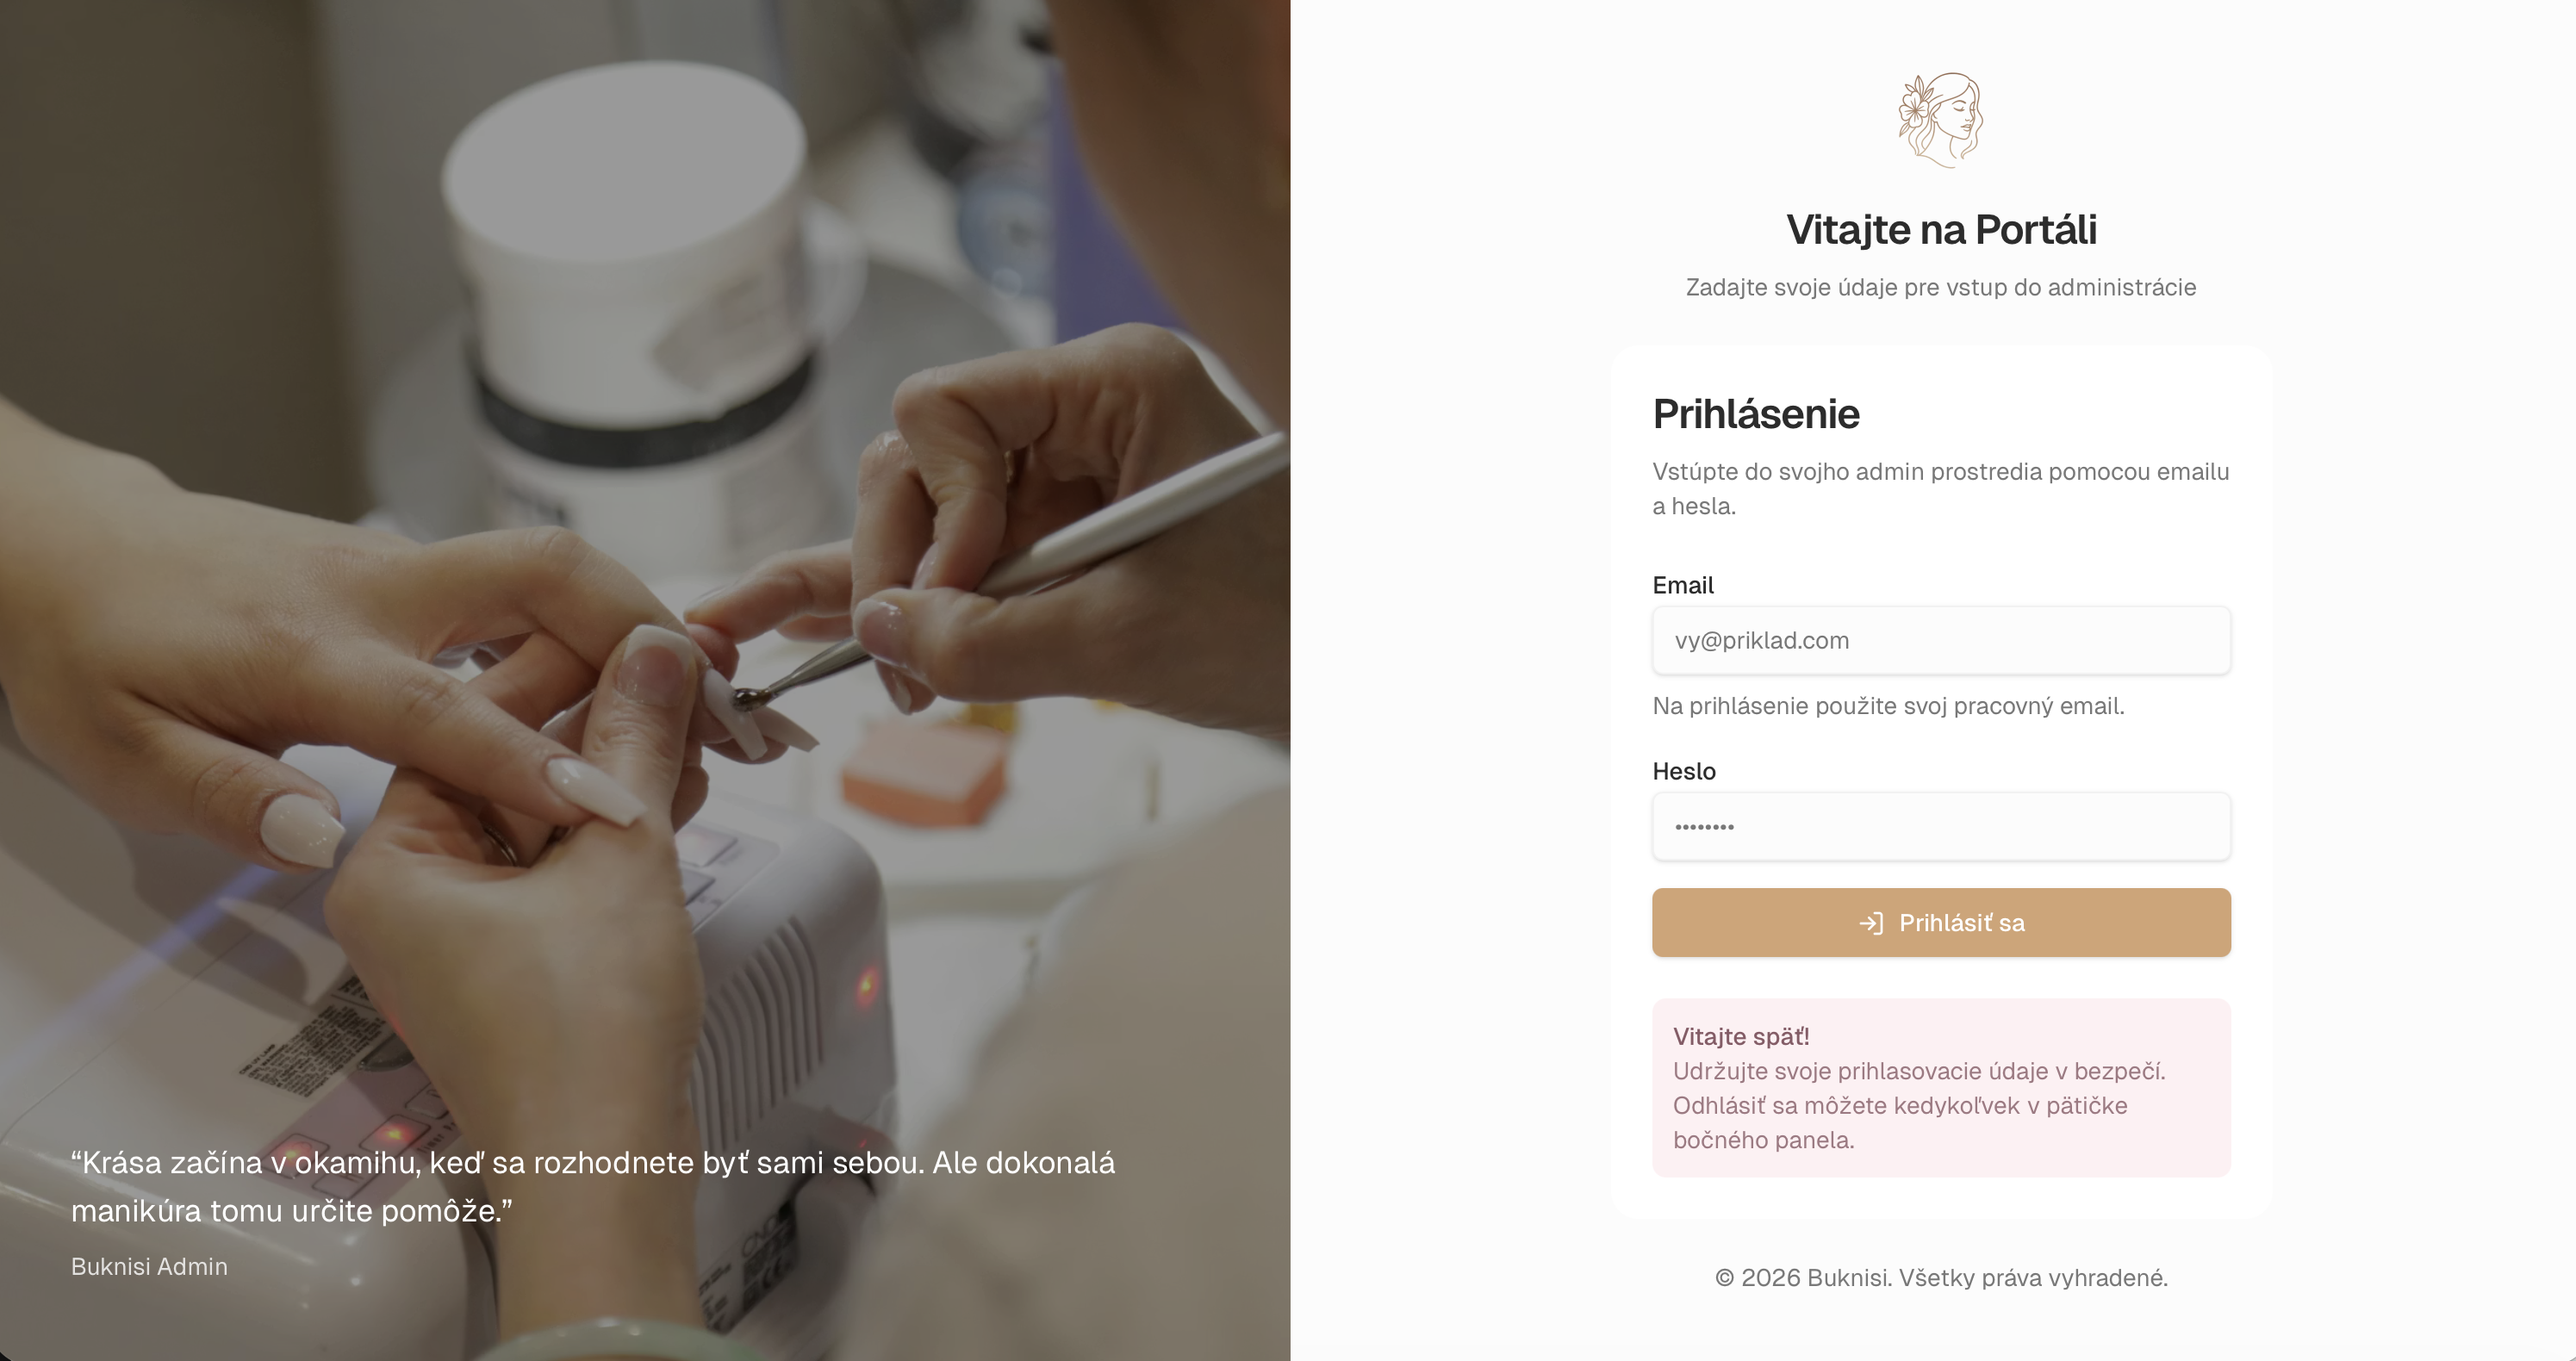
Task: Click the pink security notice box text
Action: (x=1919, y=1105)
